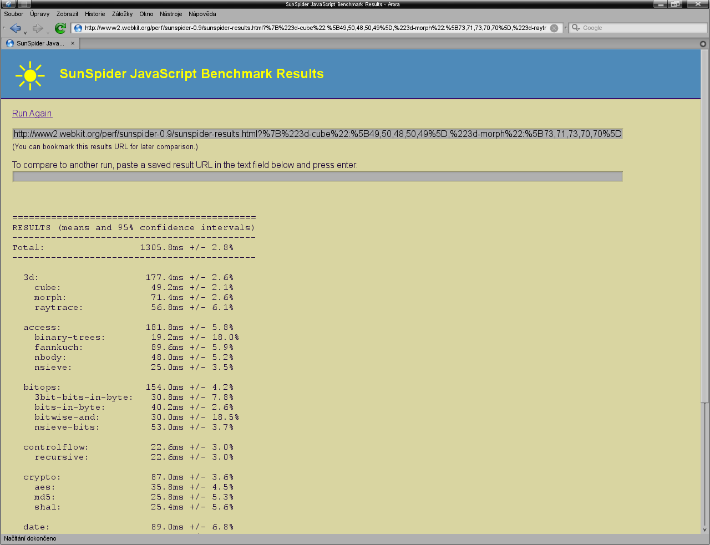The width and height of the screenshot is (710, 545).
Task: Click the crypto: 87.0ms row
Action: (129, 477)
